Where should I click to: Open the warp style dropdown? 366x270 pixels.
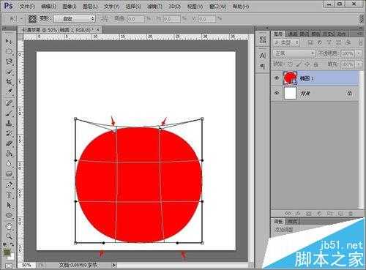pos(74,18)
